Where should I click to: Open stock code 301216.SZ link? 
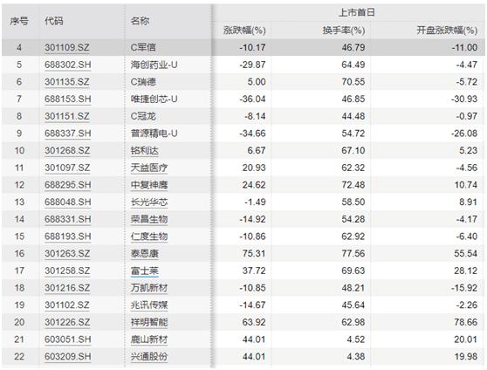(67, 288)
